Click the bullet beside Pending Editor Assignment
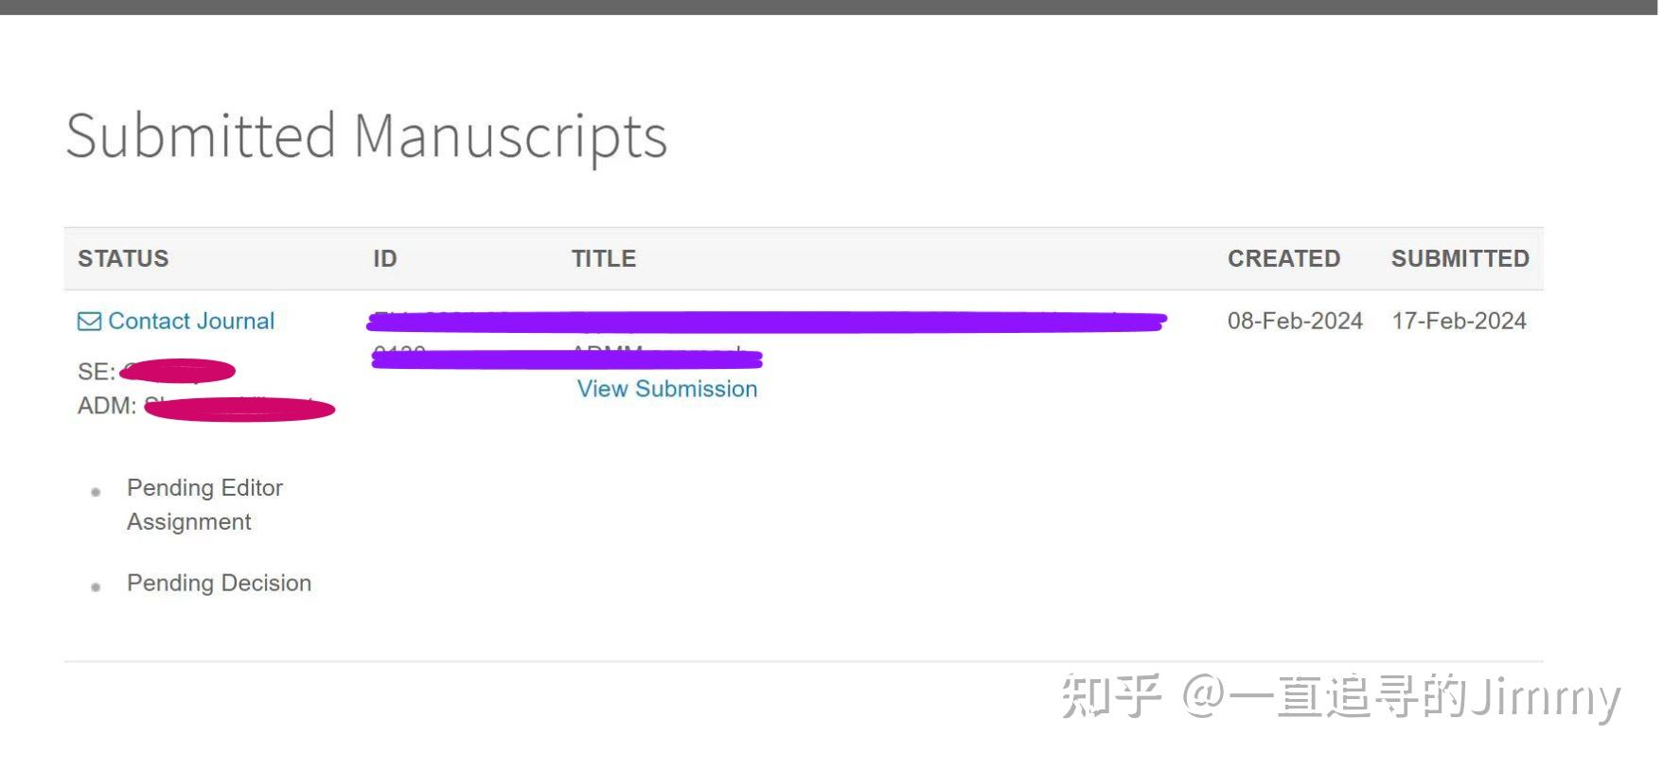This screenshot has width=1663, height=770. click(x=96, y=492)
